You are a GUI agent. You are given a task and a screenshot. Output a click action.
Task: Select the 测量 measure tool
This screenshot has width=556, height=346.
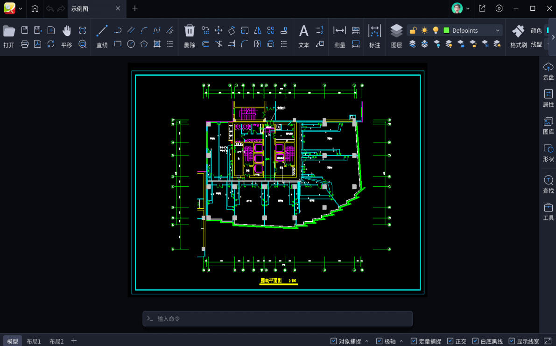click(x=339, y=31)
